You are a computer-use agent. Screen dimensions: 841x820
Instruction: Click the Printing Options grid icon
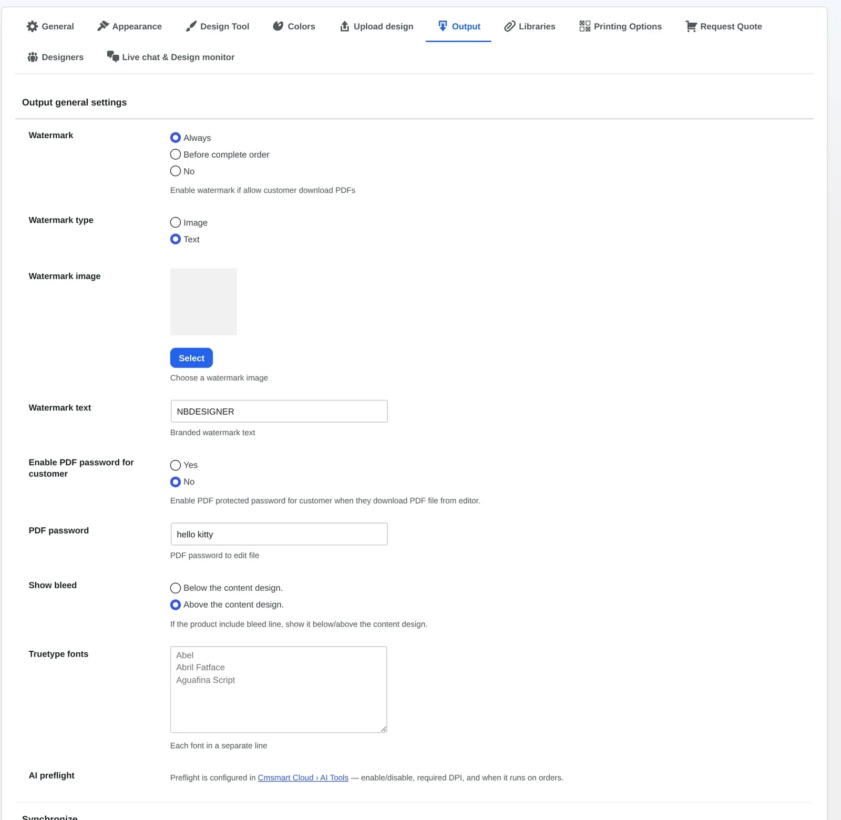(585, 26)
